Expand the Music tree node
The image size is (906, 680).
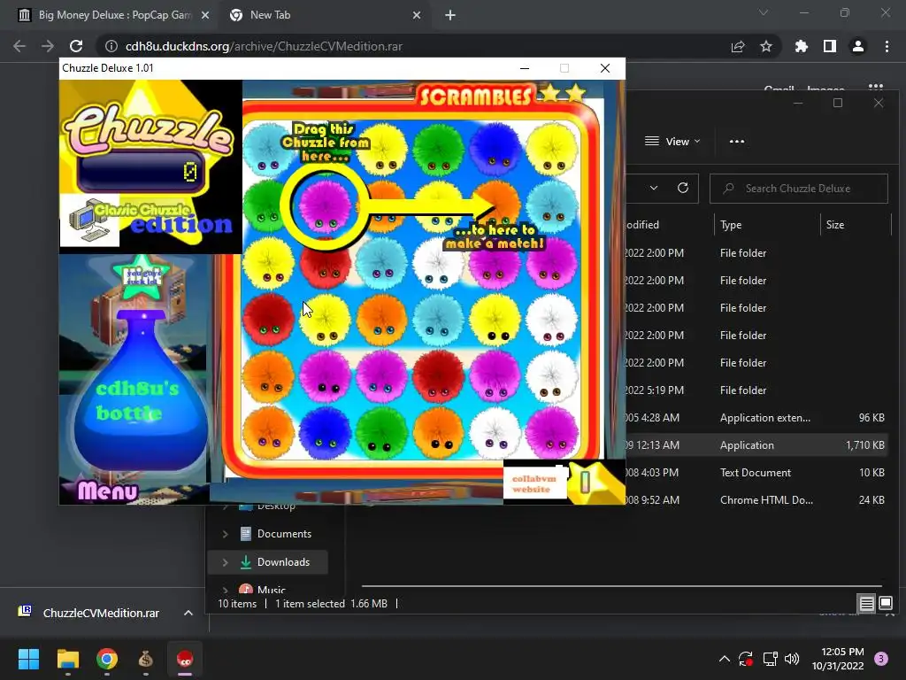pyautogui.click(x=226, y=590)
